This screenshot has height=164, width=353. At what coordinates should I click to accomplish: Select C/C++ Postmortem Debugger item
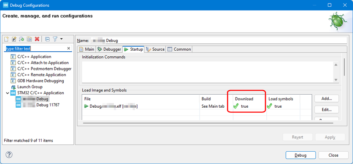(x=44, y=69)
